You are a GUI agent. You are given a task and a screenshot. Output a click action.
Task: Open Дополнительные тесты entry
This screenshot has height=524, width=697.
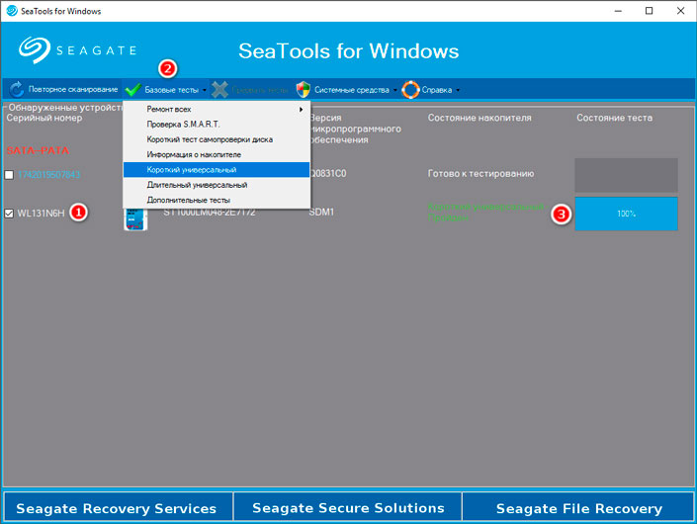tap(217, 200)
